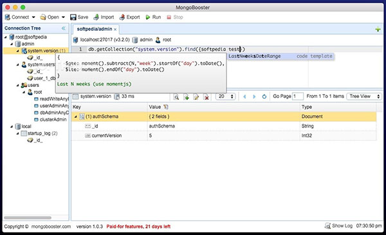Save the current script
The height and width of the screenshot is (235, 386).
click(79, 17)
